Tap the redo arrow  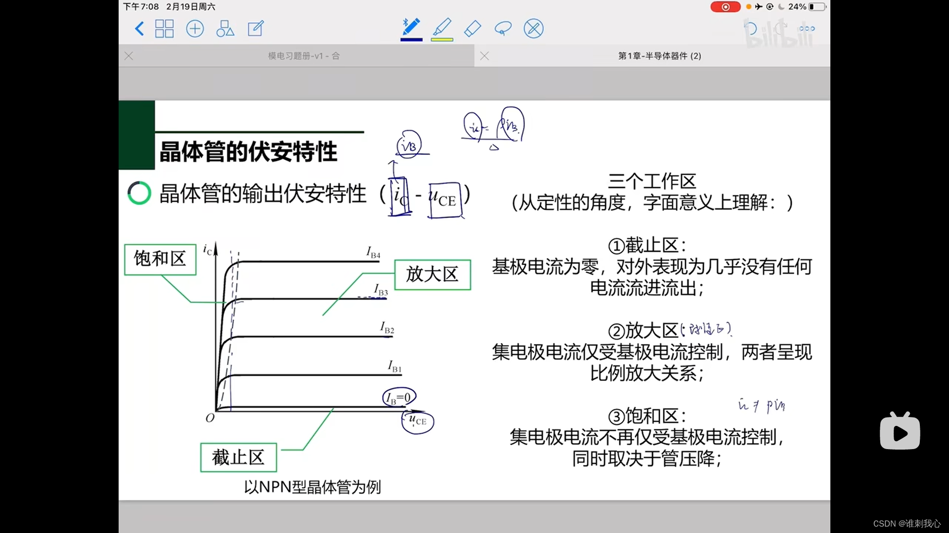point(780,29)
